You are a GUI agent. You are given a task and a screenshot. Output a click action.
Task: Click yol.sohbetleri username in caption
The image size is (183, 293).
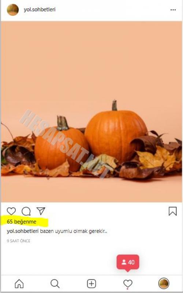pyautogui.click(x=23, y=231)
